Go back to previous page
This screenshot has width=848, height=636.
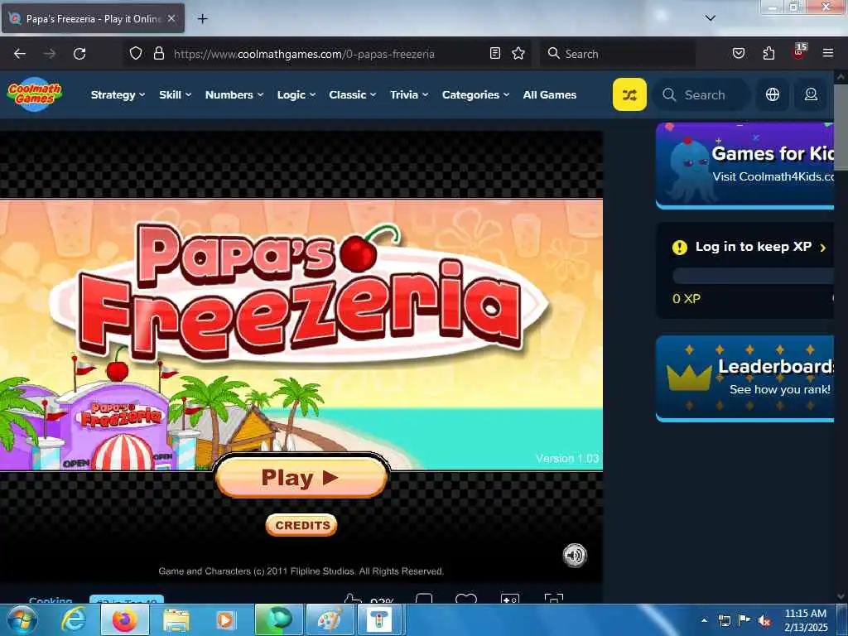(20, 54)
